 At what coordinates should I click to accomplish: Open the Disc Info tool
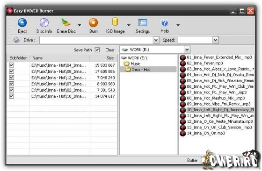tap(44, 23)
